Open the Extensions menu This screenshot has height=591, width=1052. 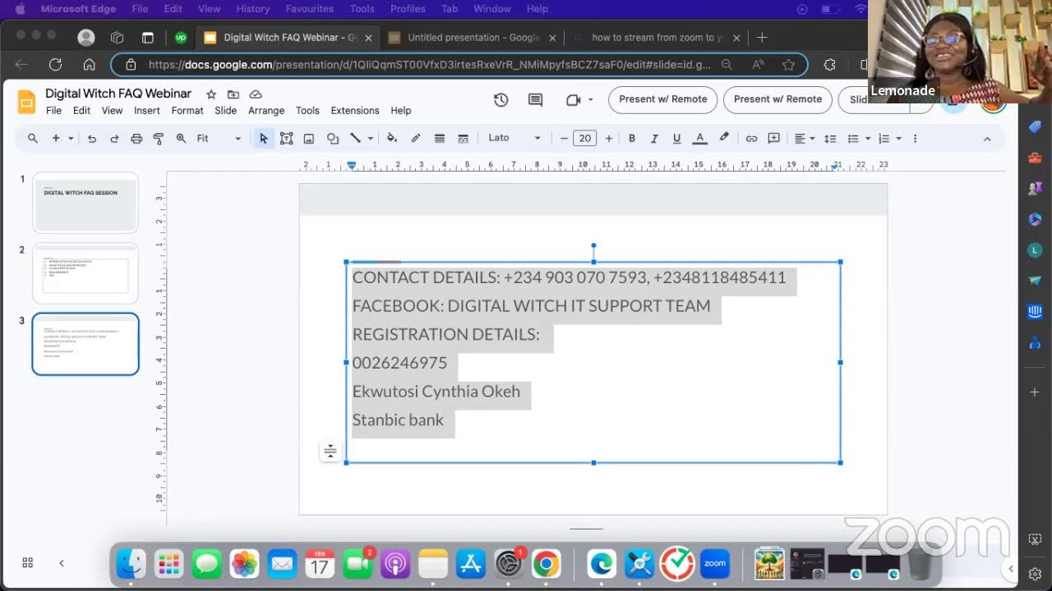(355, 111)
